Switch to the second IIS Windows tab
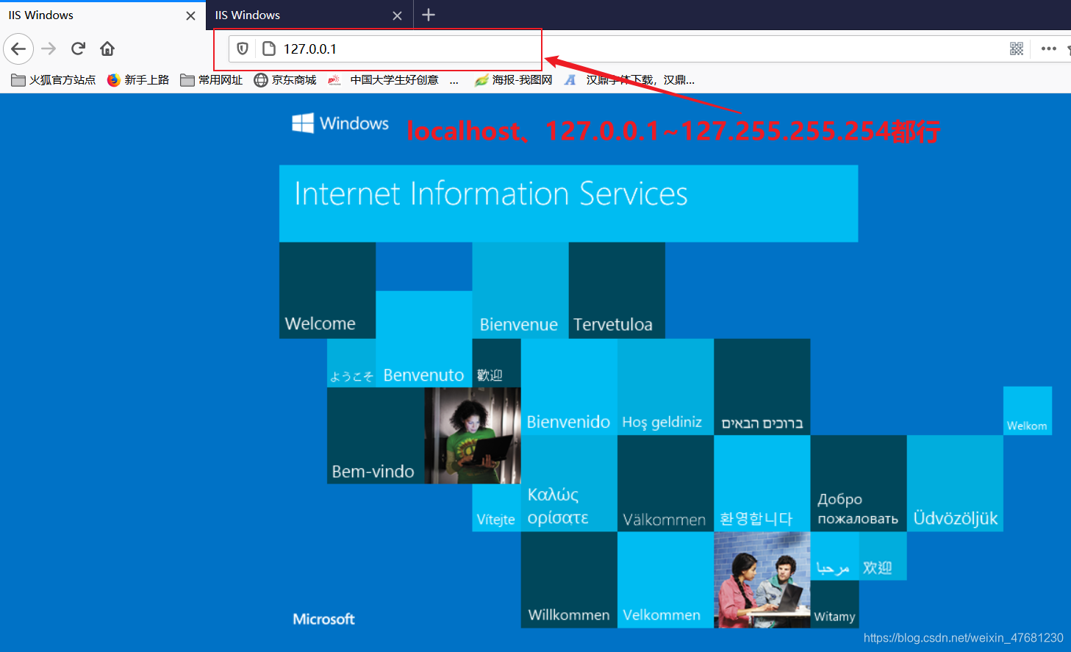The image size is (1071, 652). 309,15
